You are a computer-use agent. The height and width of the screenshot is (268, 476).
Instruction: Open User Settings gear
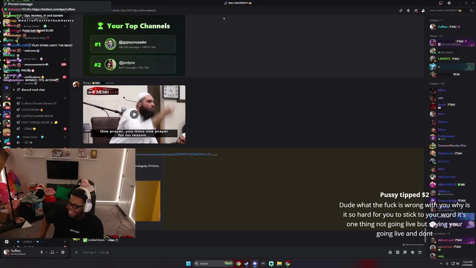[x=62, y=252]
